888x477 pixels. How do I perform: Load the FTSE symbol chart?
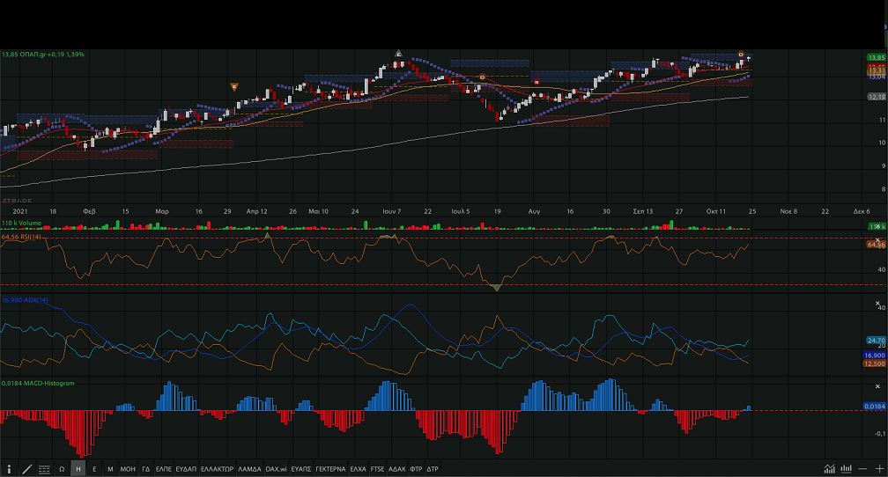click(x=378, y=469)
